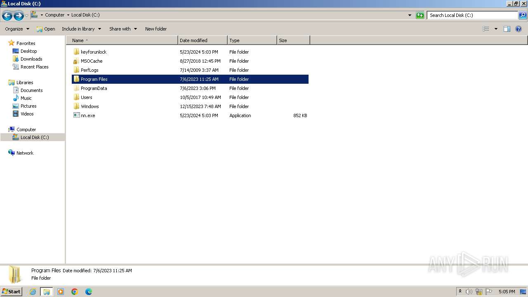Screen dimensions: 528x297
Task: Expand the Computer breadcrumb arrow
Action: point(68,15)
